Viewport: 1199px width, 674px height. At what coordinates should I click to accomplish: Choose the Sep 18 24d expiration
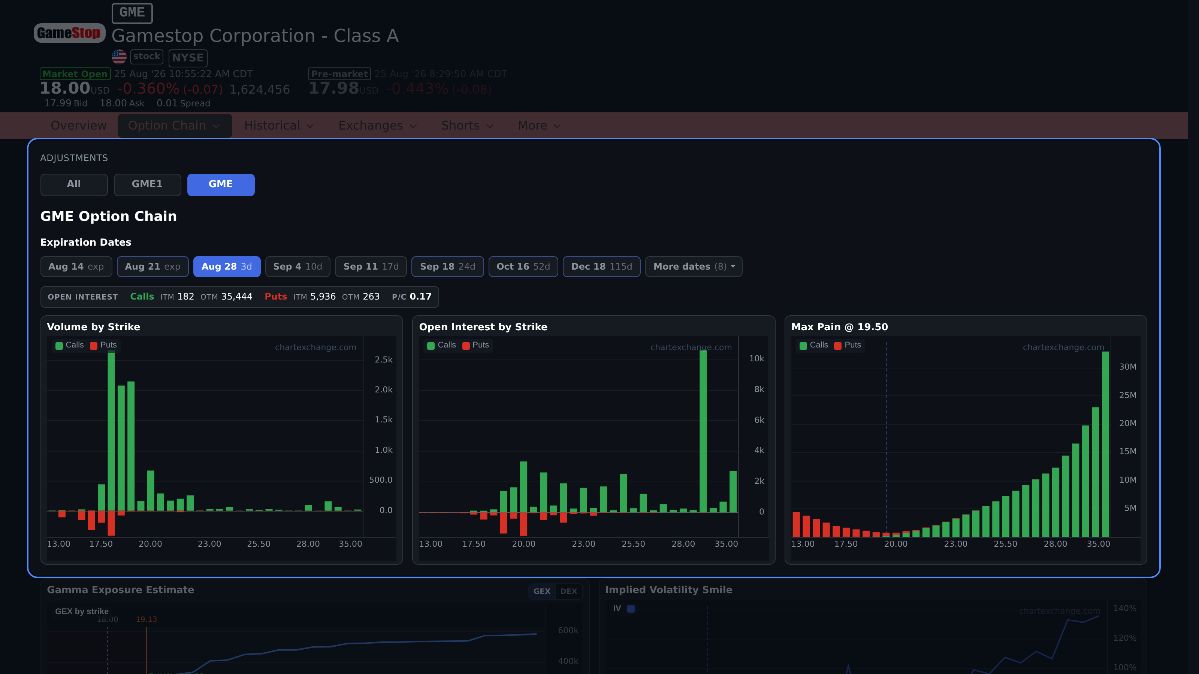click(x=448, y=267)
